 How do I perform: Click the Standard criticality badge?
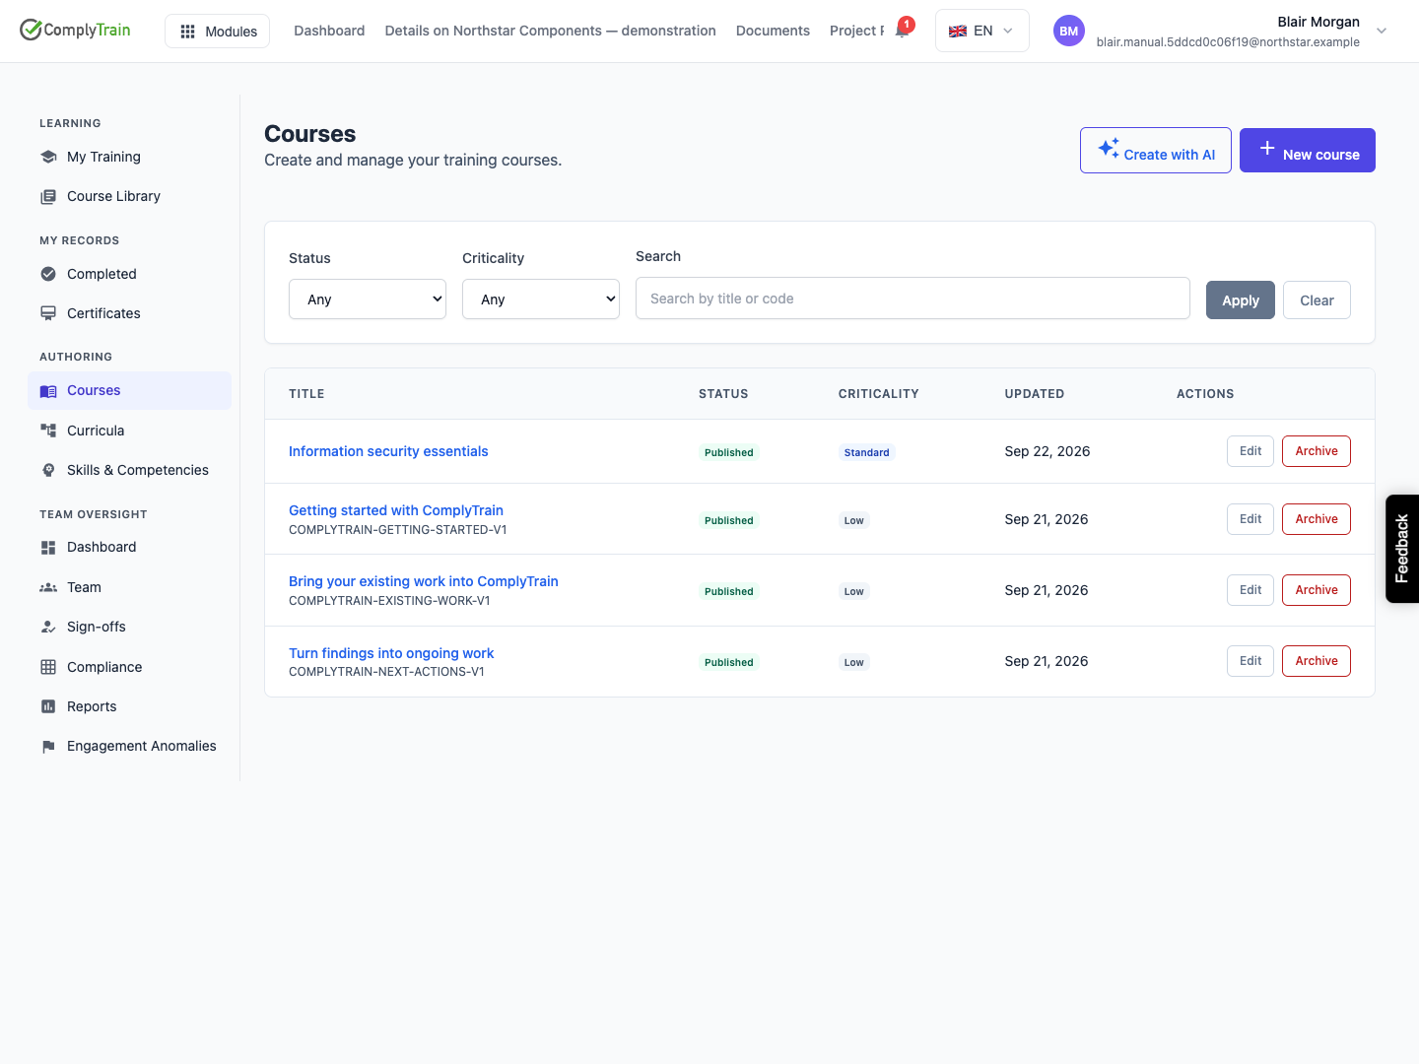tap(867, 452)
